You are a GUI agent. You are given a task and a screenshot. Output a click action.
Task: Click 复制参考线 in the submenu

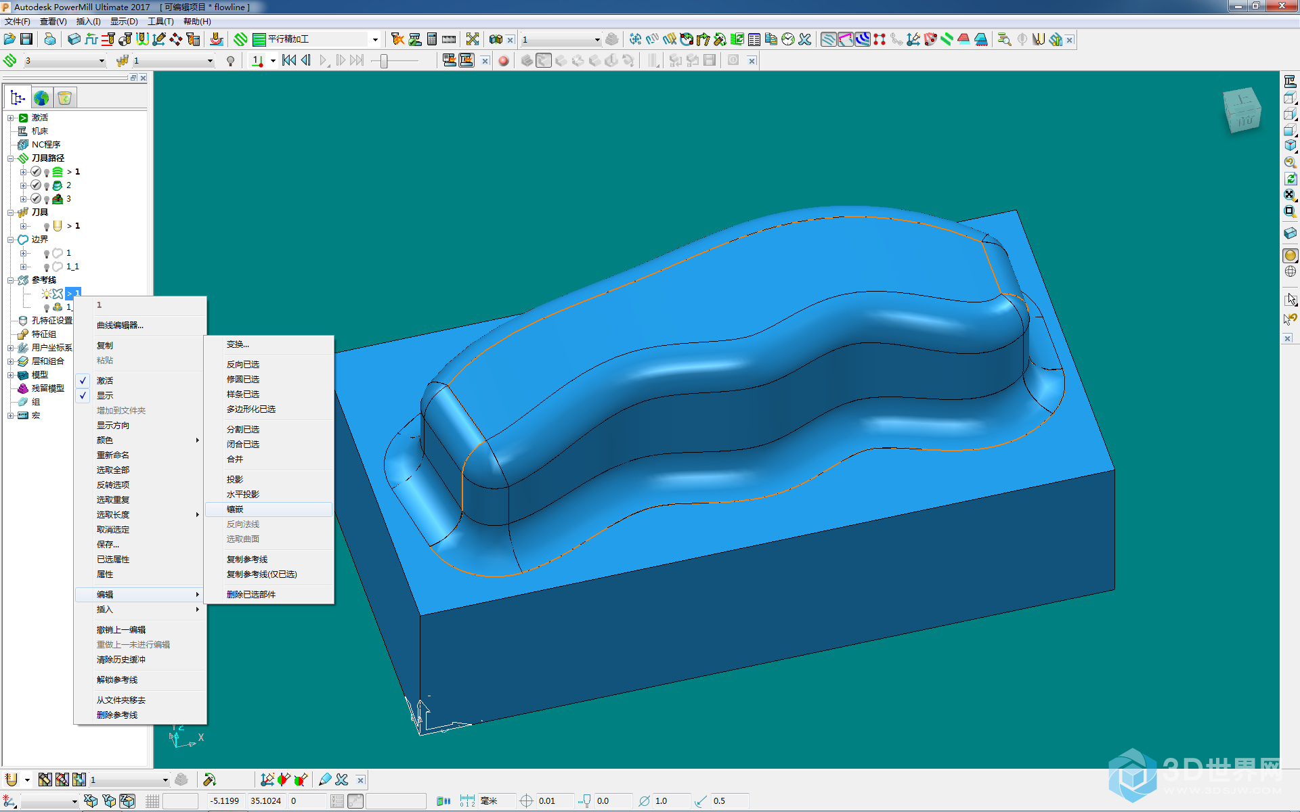pyautogui.click(x=247, y=559)
